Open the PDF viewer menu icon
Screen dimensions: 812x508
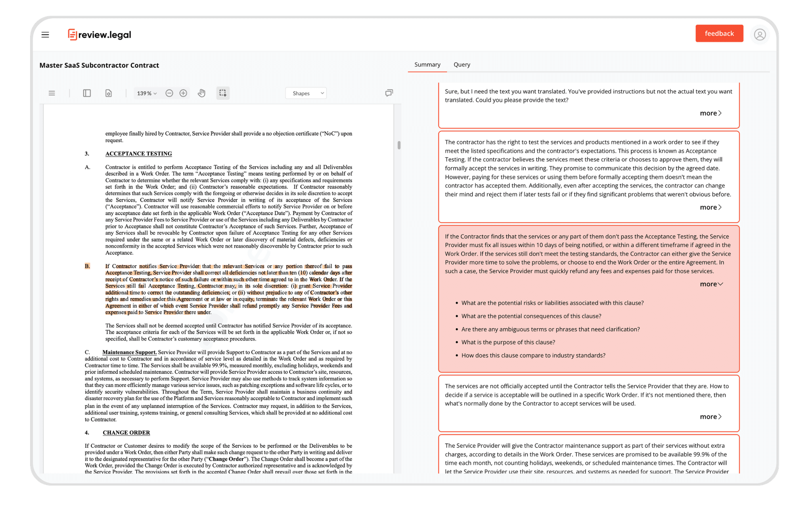[52, 93]
